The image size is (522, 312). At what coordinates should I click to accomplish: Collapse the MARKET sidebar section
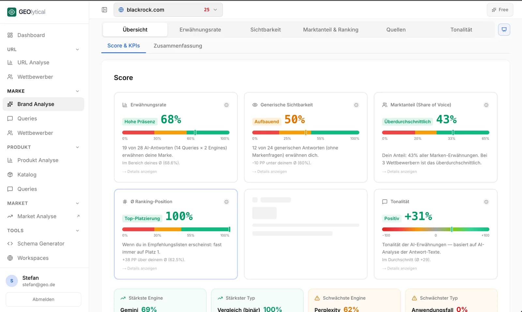pos(77,203)
